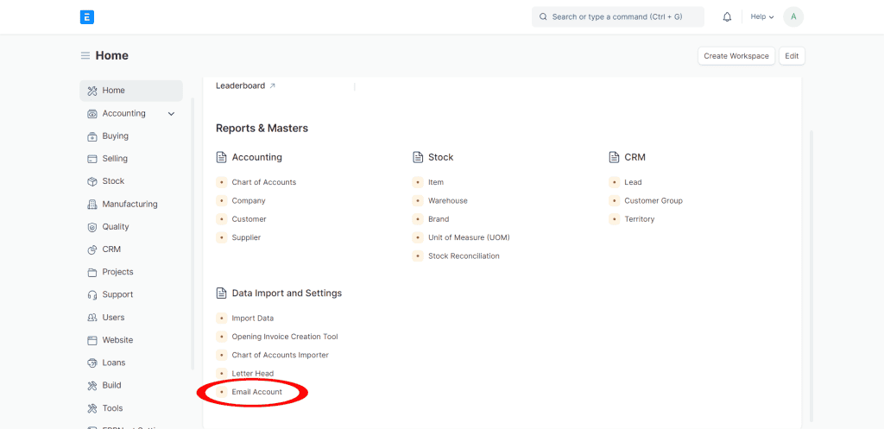The width and height of the screenshot is (884, 429).
Task: Click the Leaderboard arrow shortcut icon
Action: 273,86
